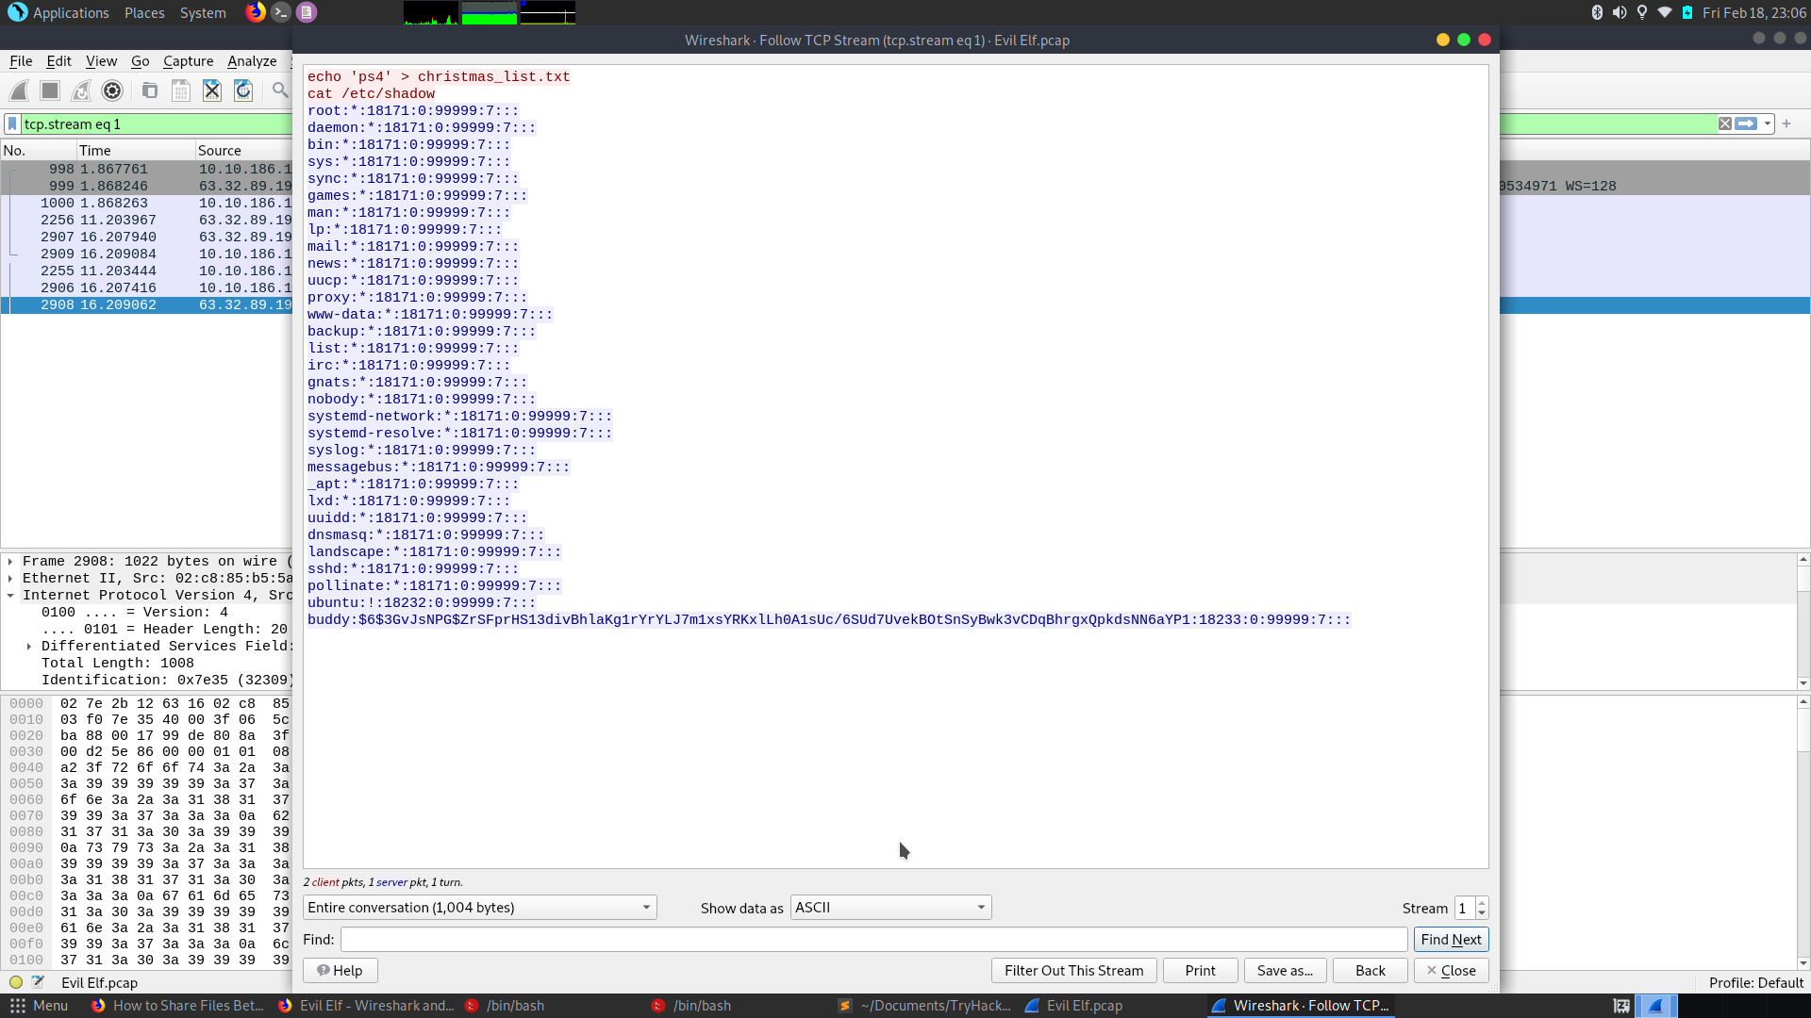The height and width of the screenshot is (1018, 1811).
Task: Click the start capture shark fin icon
Action: [x=19, y=90]
